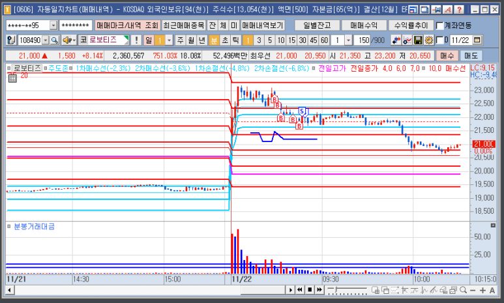Screen dimensions: 504x303
Task: Open the dropdown arrow after 60 interval
Action: coord(348,40)
